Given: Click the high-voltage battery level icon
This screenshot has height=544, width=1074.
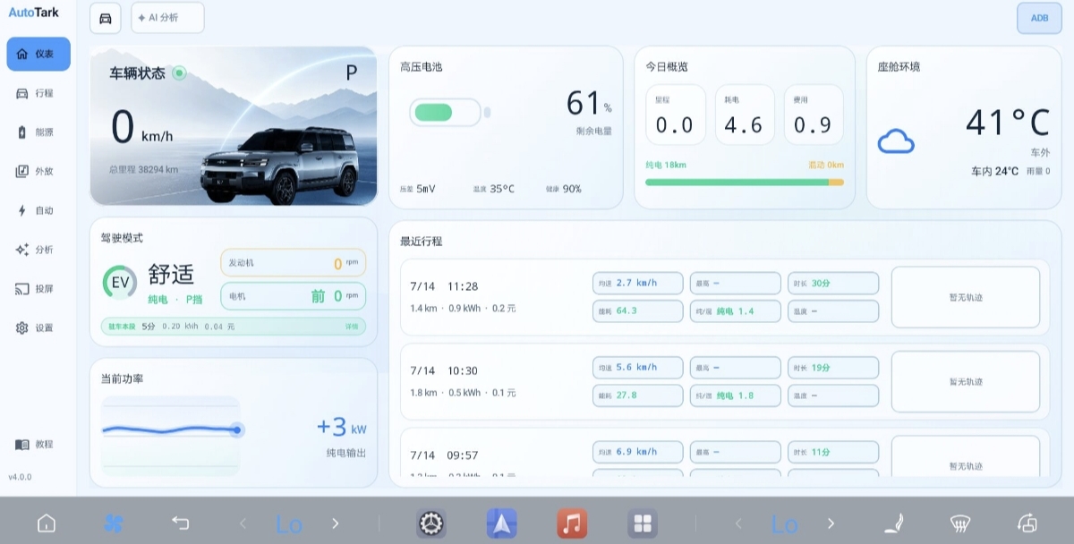Looking at the screenshot, I should click(450, 112).
